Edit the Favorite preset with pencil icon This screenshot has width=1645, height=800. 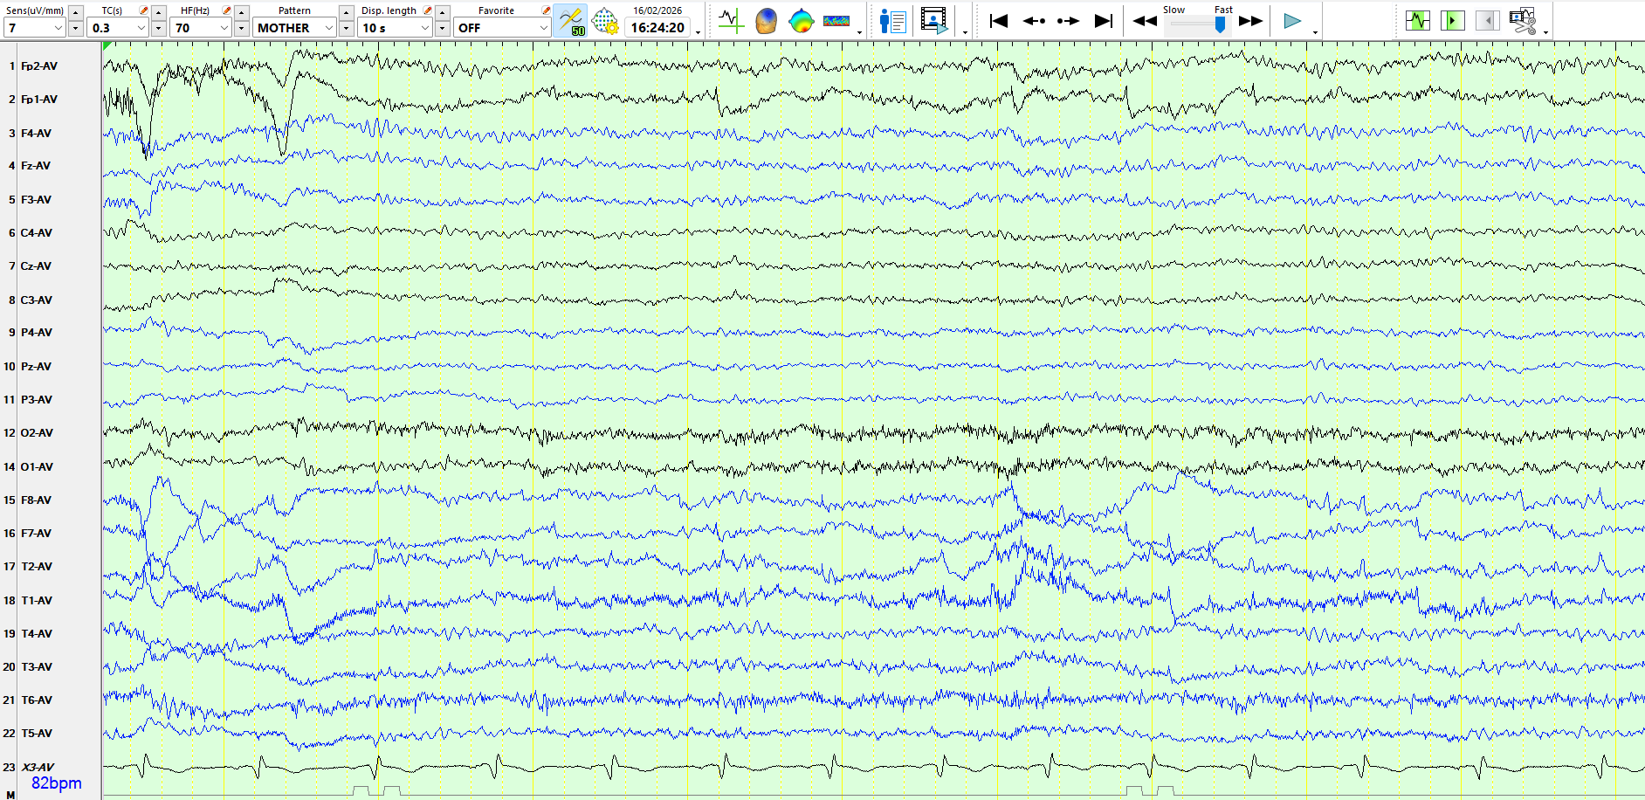coord(547,10)
